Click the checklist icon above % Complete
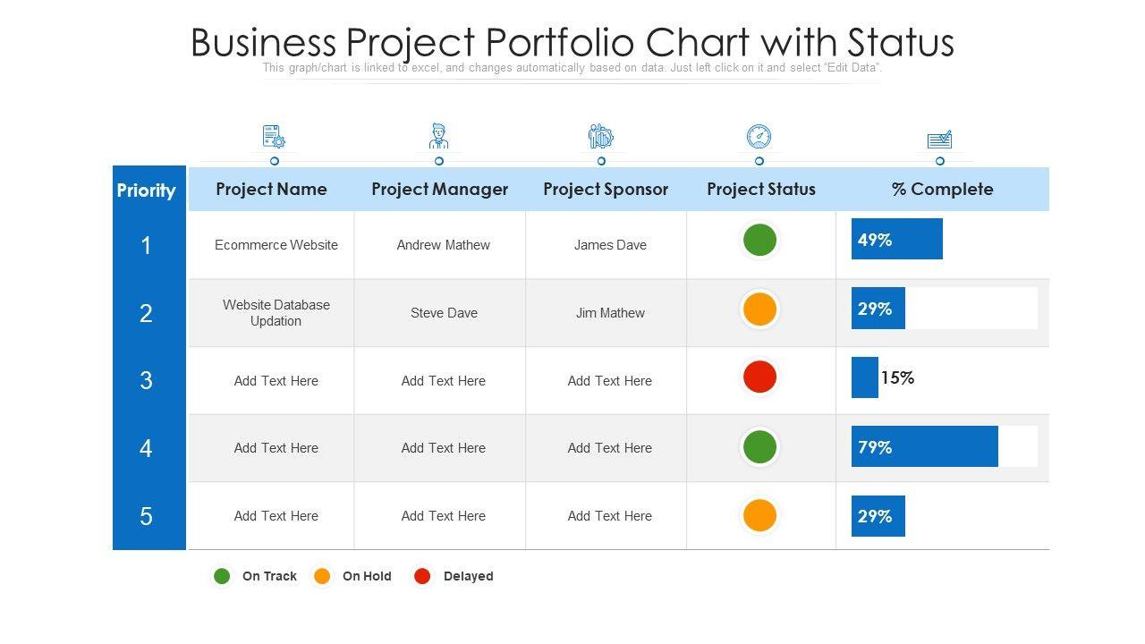 [939, 140]
